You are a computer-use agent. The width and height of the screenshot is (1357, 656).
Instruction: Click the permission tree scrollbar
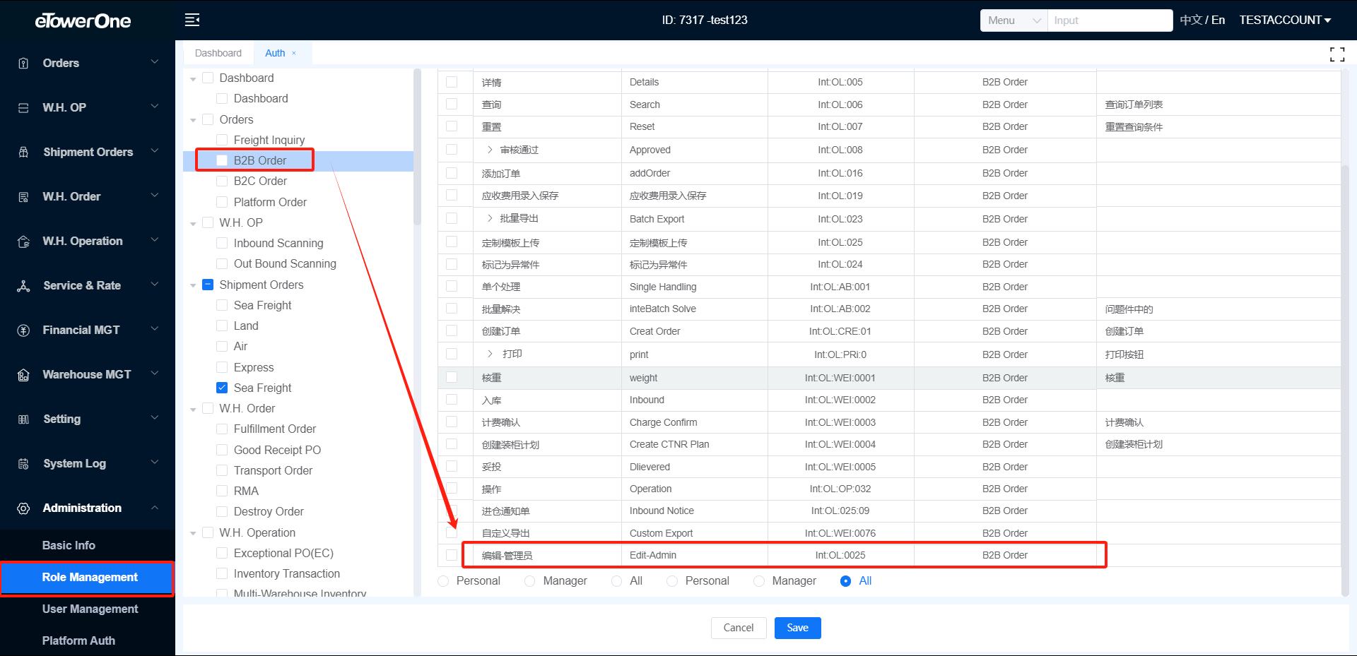[417, 147]
